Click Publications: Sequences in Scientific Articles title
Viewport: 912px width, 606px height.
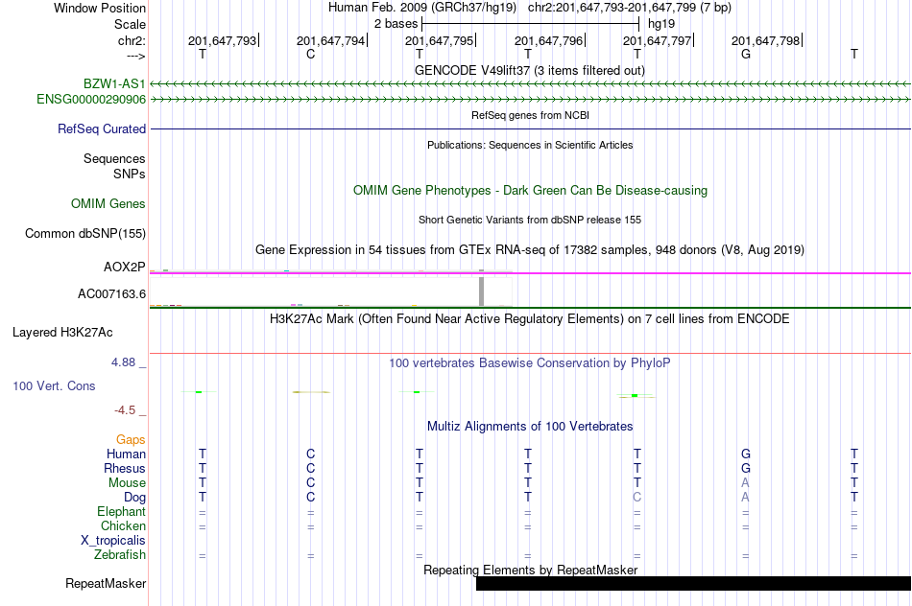coord(530,145)
